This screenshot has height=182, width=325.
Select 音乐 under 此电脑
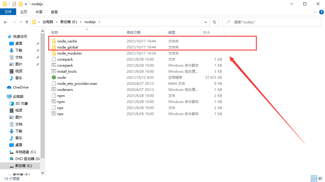pos(19,138)
